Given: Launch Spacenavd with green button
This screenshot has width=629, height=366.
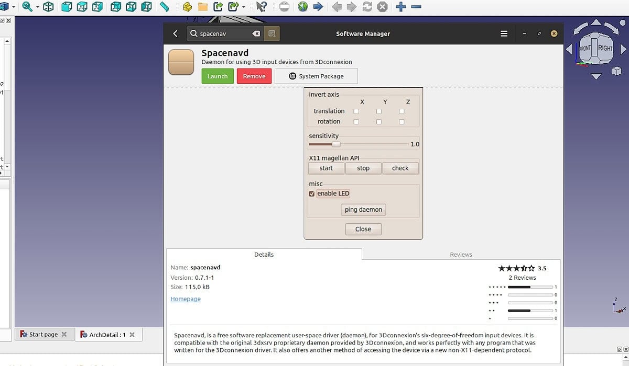Looking at the screenshot, I should click(218, 76).
